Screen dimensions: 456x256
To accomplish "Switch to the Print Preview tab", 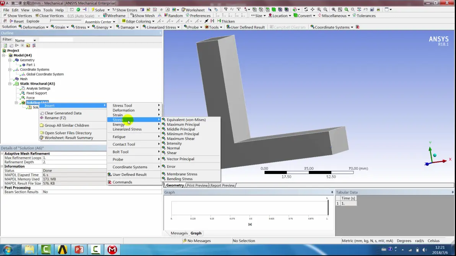I will [x=197, y=185].
